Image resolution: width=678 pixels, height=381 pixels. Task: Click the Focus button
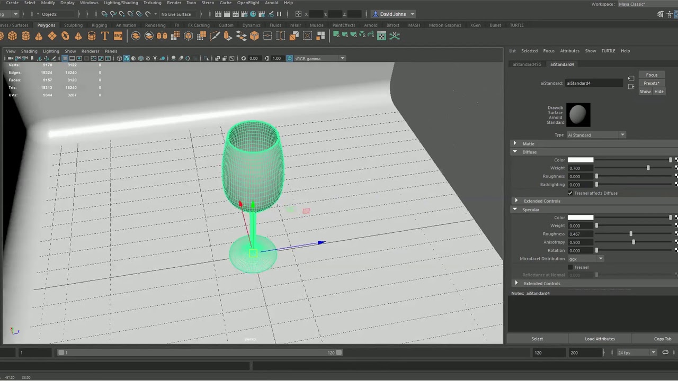point(652,75)
